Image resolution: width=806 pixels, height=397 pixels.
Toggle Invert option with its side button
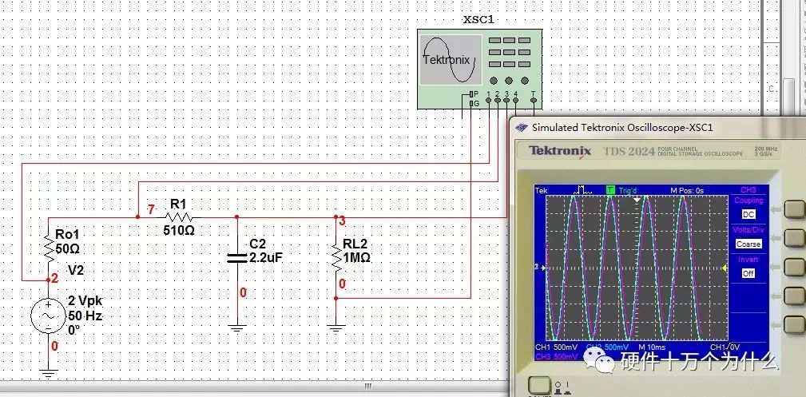coord(793,268)
